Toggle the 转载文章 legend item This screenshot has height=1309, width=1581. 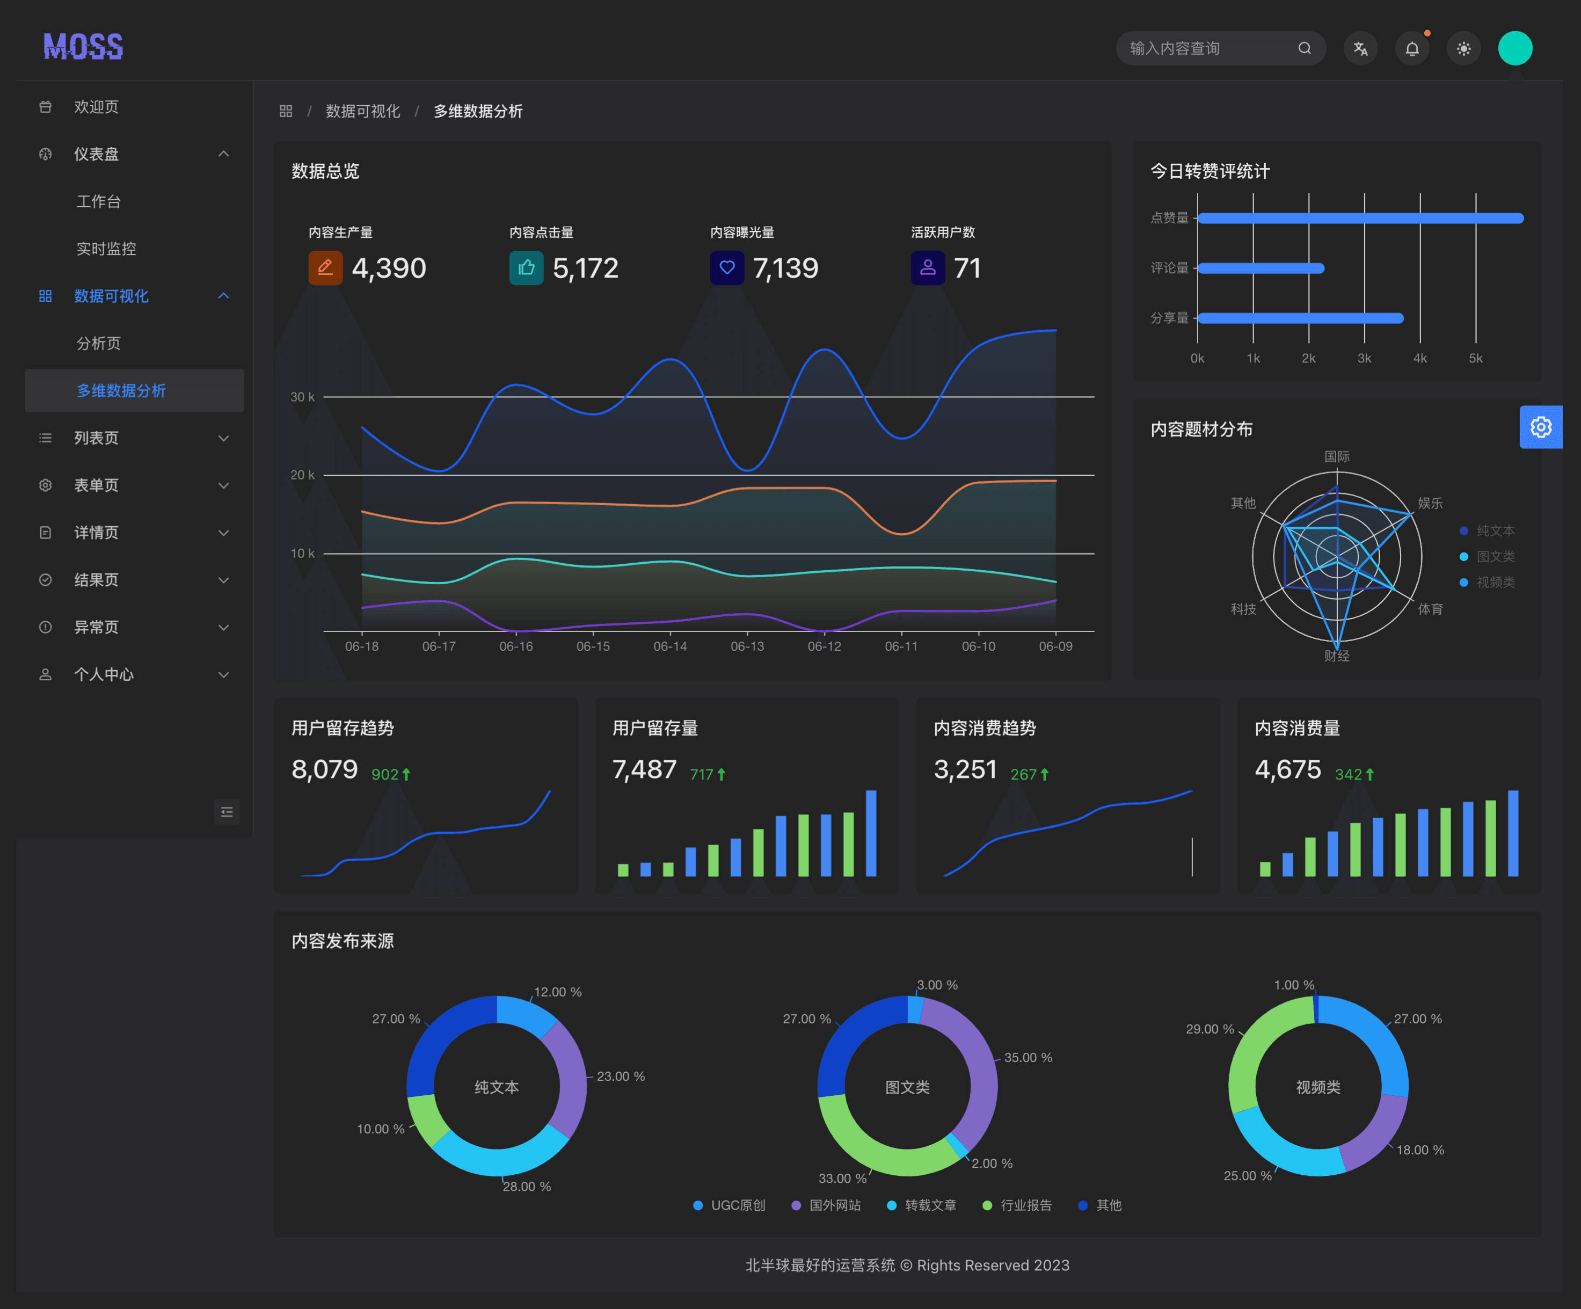(922, 1206)
